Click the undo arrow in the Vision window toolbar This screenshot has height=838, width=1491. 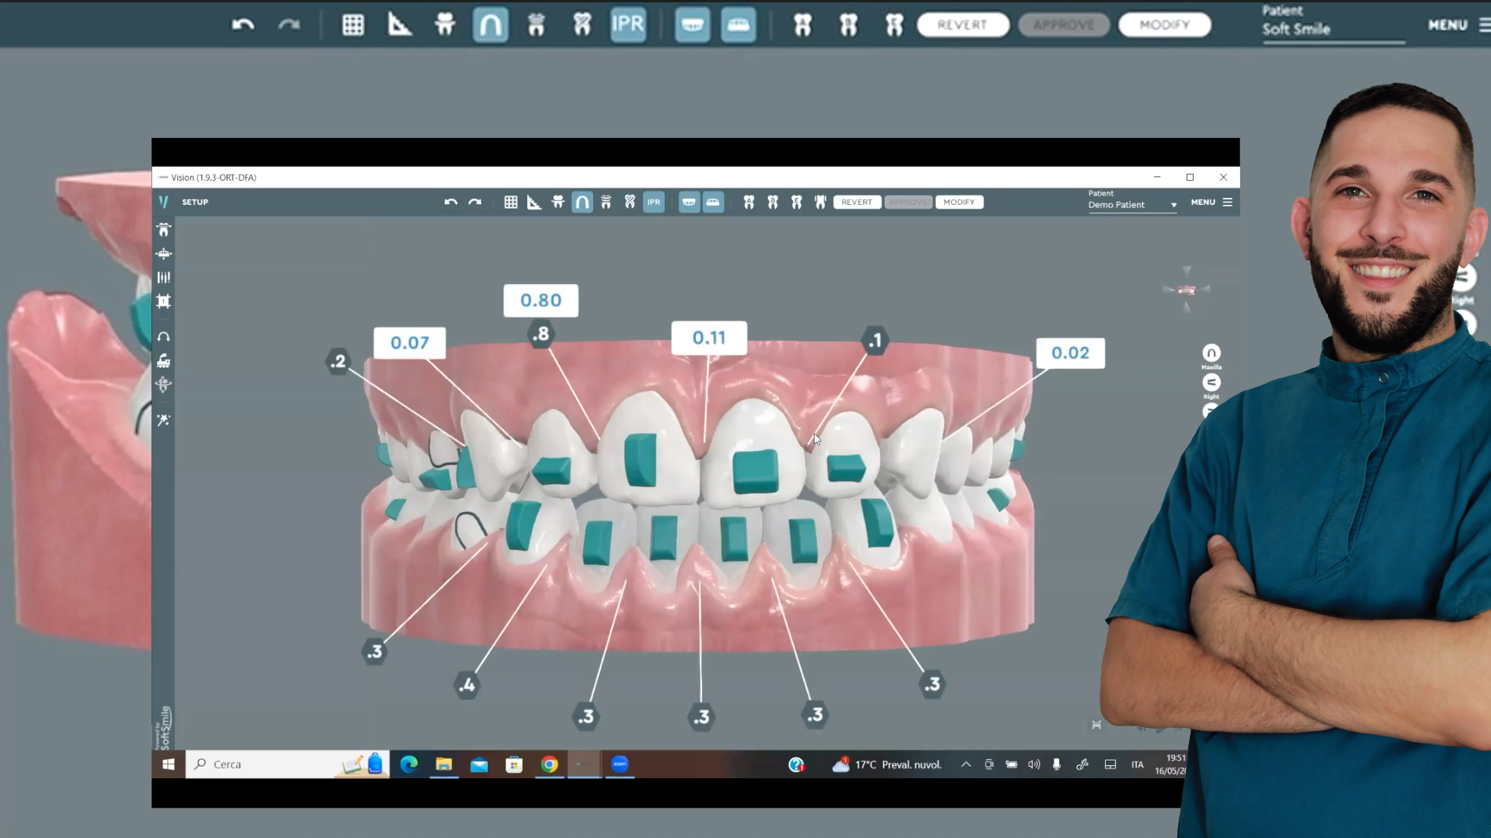pyautogui.click(x=450, y=202)
